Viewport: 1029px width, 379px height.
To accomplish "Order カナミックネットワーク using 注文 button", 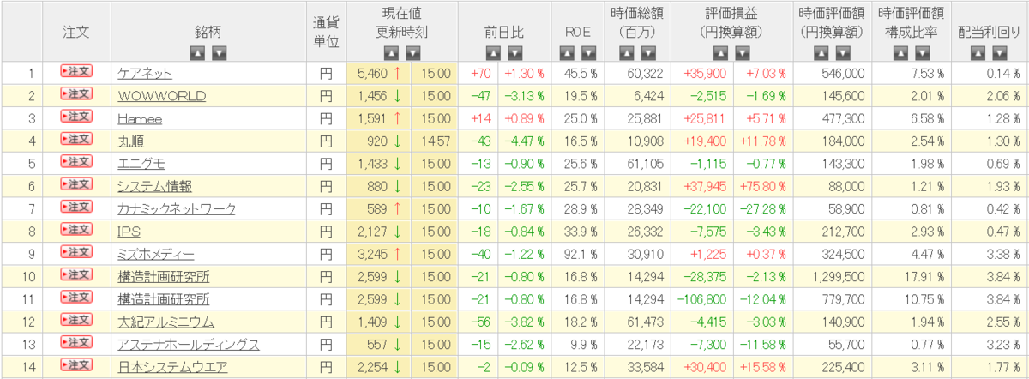I will 76,208.
